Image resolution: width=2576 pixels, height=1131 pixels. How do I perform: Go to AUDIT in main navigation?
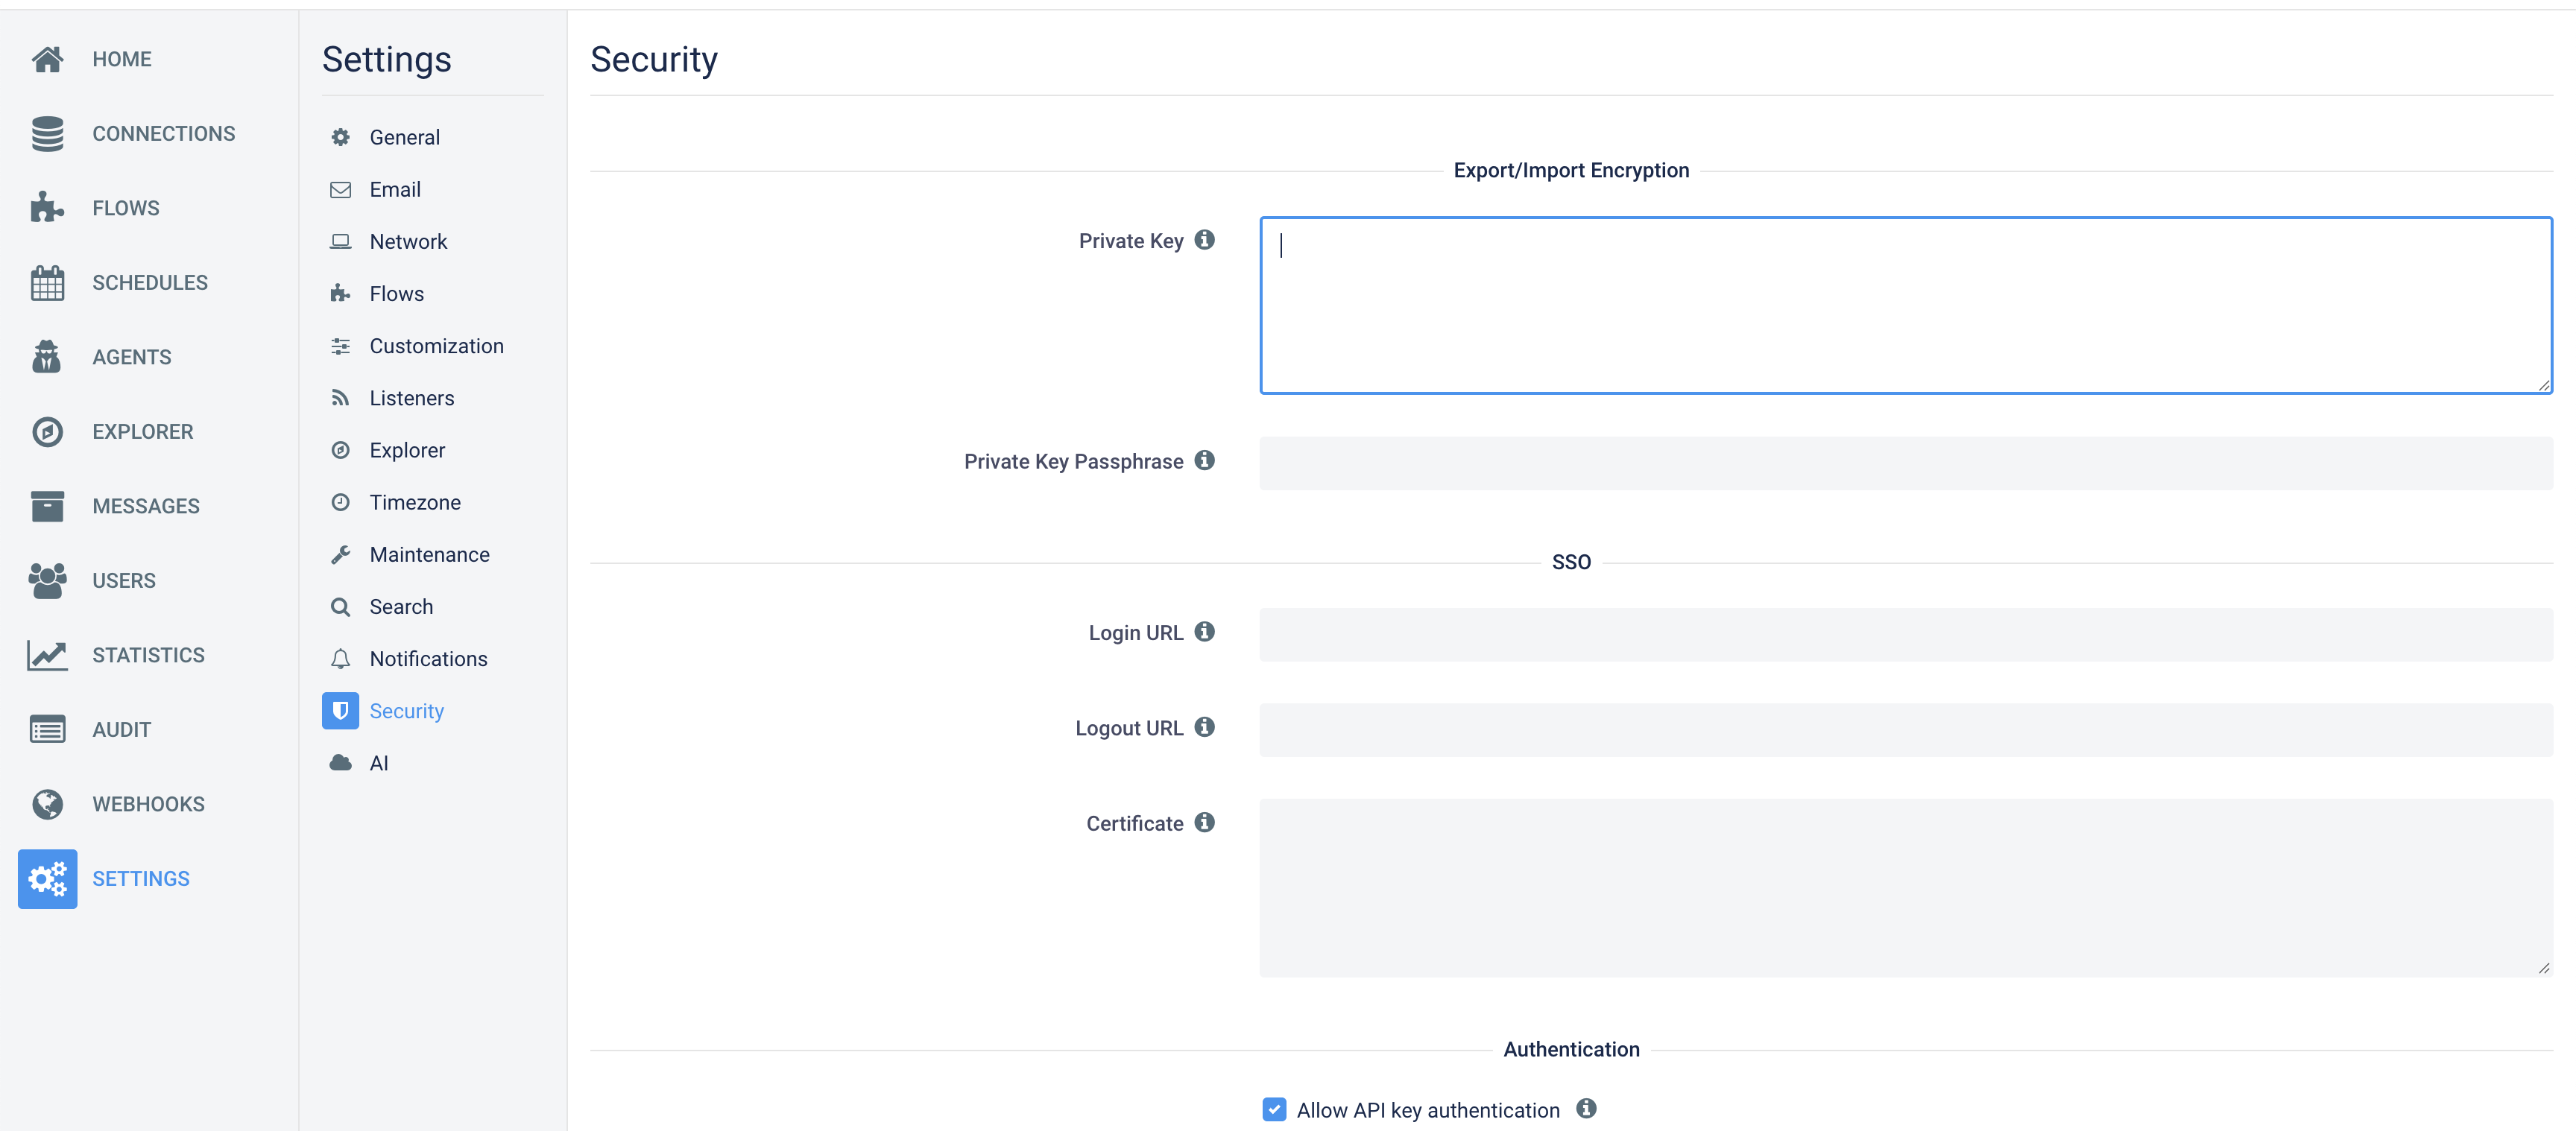click(122, 730)
